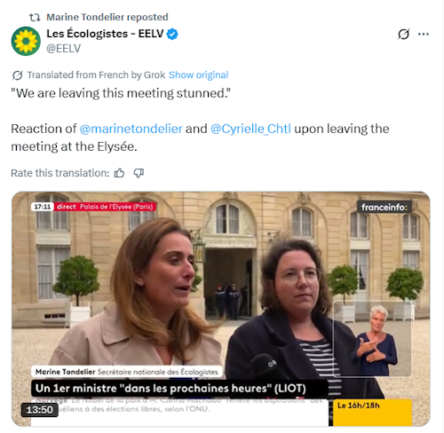
Task: Click the 13:50 video duration badge
Action: click(40, 410)
